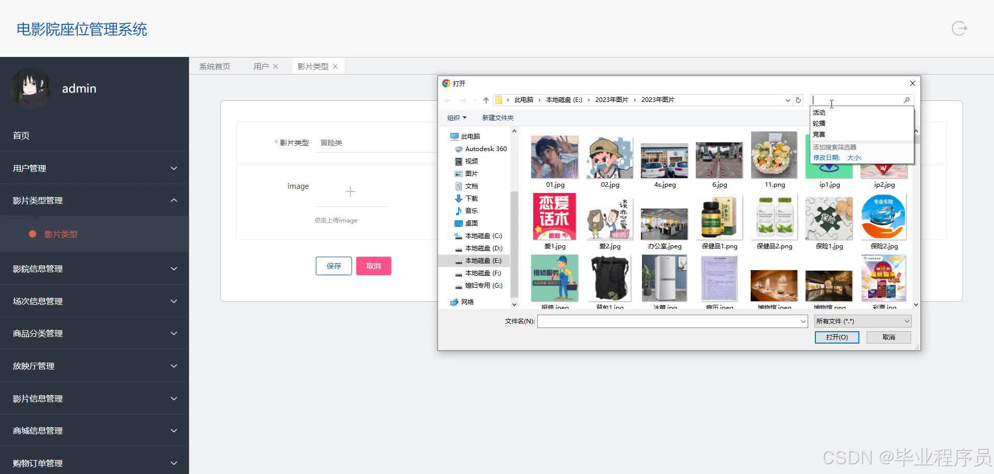Click the 影片类型 text input field
994x474 pixels.
coord(377,143)
